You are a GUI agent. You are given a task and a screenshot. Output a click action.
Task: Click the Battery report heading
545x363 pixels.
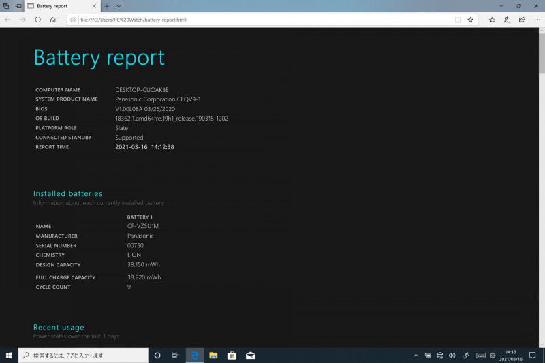click(99, 58)
